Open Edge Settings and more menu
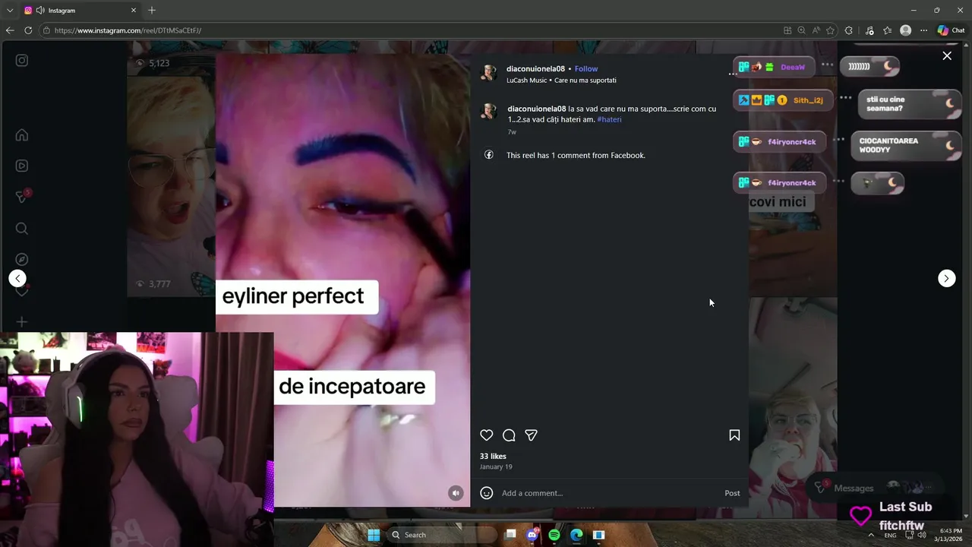This screenshot has width=972, height=547. coord(923,30)
